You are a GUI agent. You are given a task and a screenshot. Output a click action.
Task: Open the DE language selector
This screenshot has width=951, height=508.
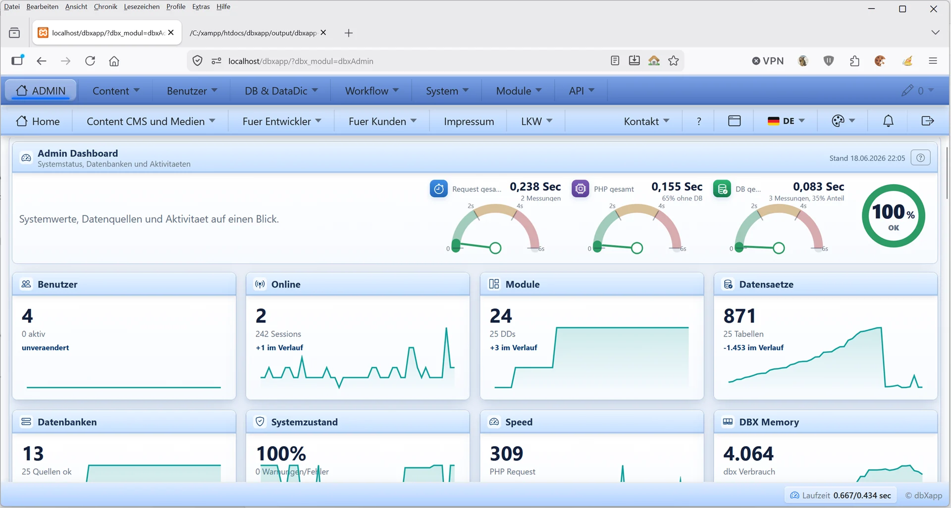pos(786,121)
